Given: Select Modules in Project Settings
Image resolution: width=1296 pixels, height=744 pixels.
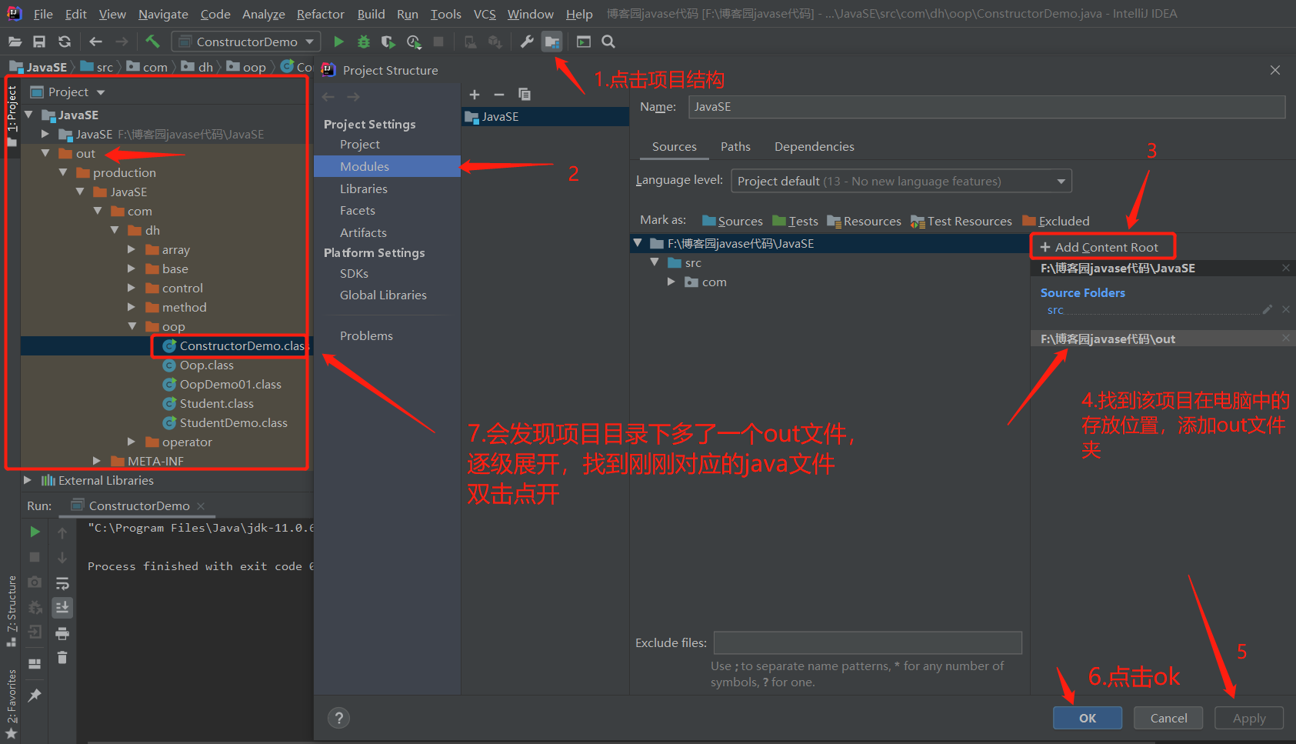Looking at the screenshot, I should coord(387,166).
